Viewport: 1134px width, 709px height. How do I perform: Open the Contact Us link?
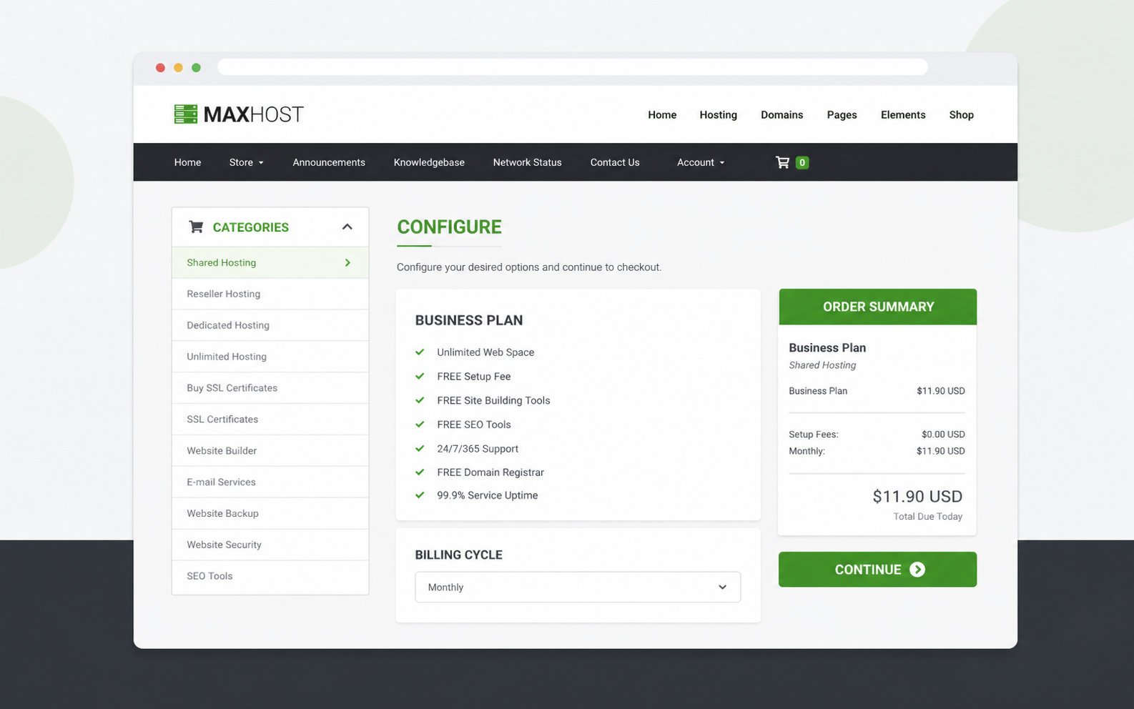click(615, 162)
